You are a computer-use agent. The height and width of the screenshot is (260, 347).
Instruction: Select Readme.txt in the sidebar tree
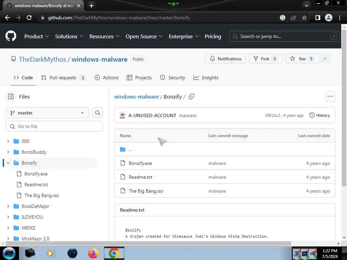click(36, 185)
